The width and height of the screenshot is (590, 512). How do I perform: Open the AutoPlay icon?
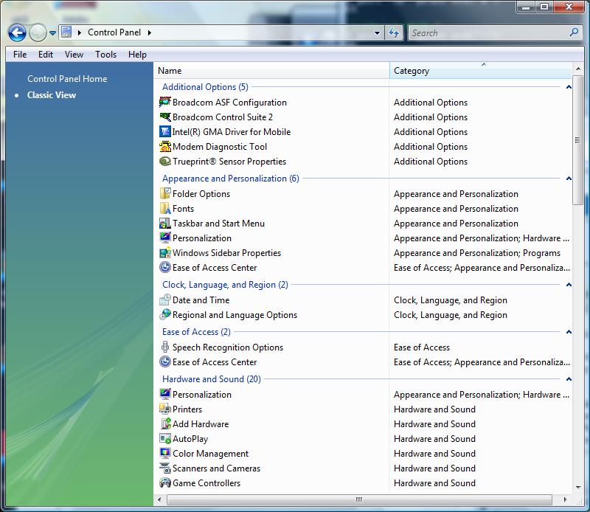coord(164,438)
